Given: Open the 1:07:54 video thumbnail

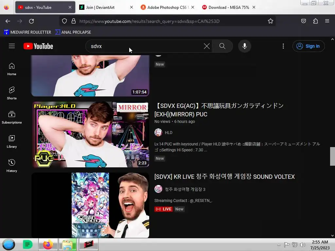Looking at the screenshot, I should tap(90, 76).
